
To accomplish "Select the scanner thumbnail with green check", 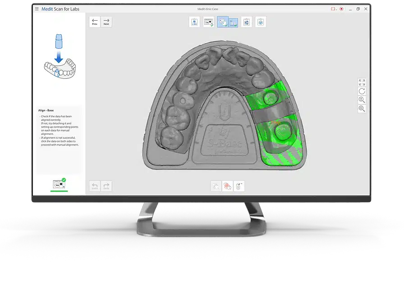I will 59,184.
